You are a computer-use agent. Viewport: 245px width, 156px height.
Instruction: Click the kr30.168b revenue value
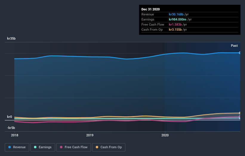[176, 14]
